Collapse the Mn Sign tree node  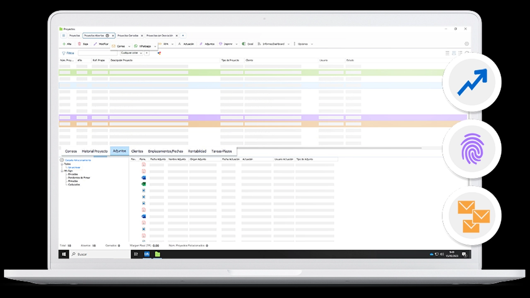(x=62, y=171)
